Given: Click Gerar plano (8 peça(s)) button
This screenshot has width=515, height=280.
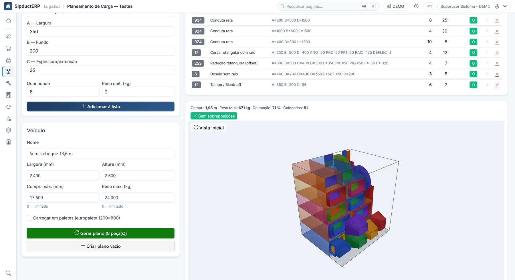Looking at the screenshot, I should [100, 233].
